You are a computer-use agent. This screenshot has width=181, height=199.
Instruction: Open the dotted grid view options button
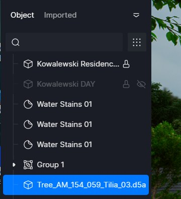point(137,42)
